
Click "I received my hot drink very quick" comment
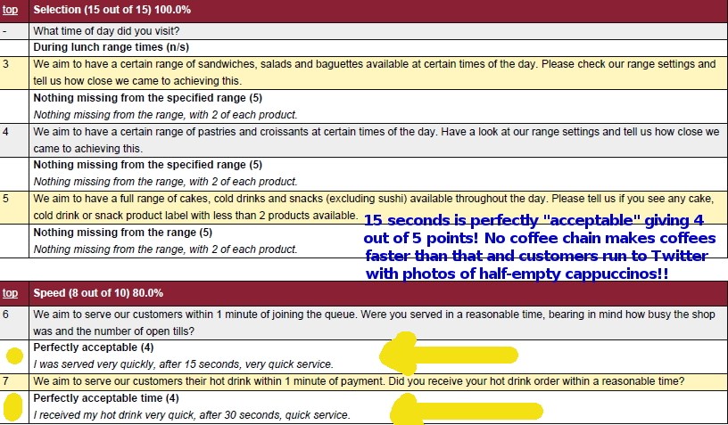[192, 415]
